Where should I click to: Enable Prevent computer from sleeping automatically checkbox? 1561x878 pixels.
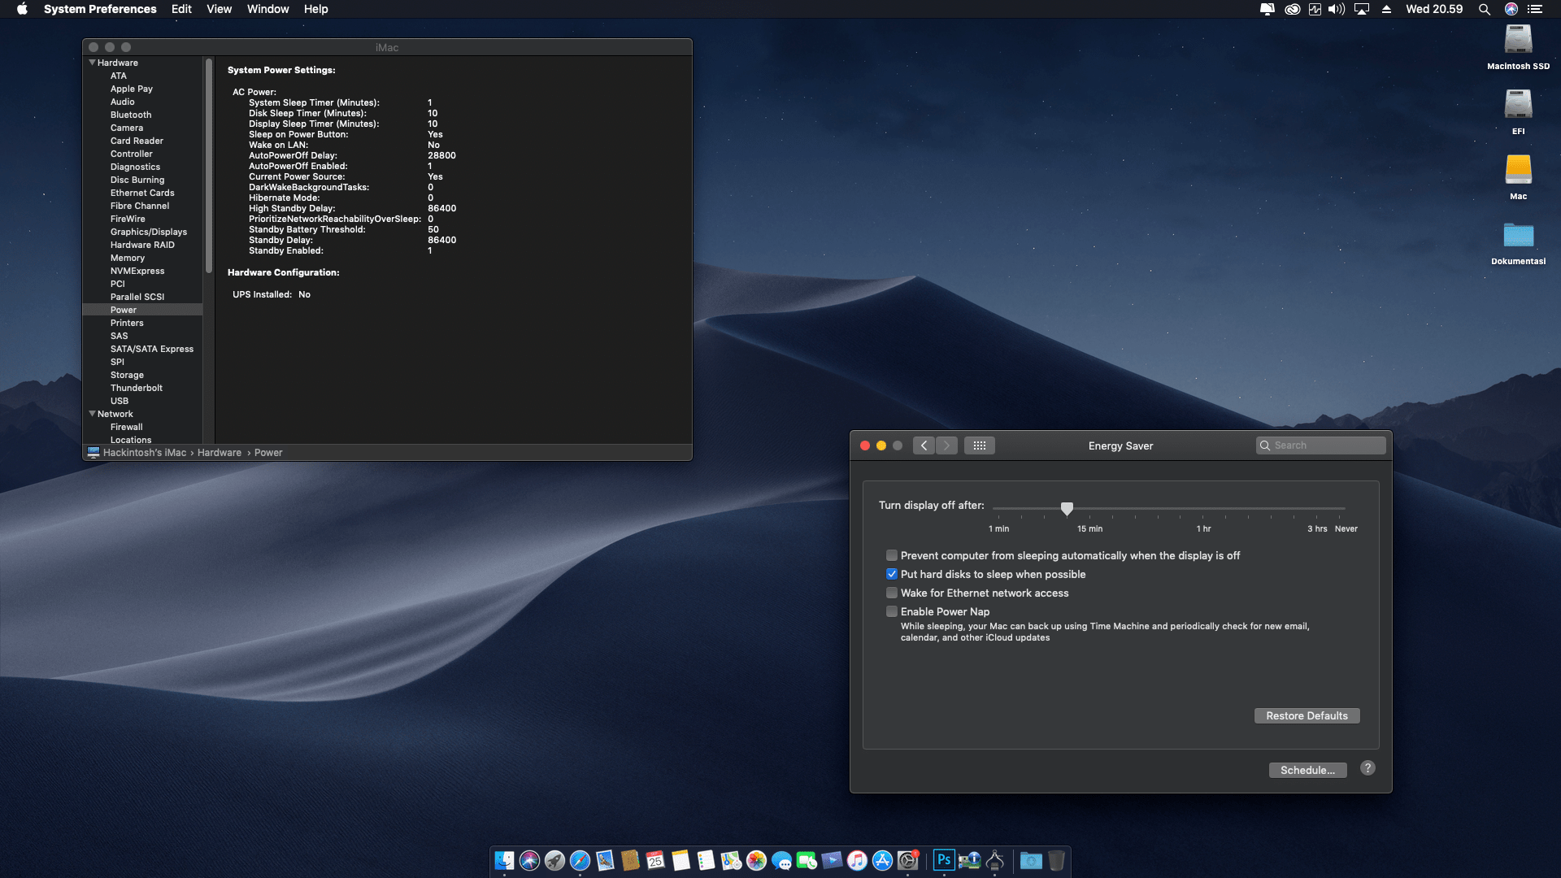point(892,555)
